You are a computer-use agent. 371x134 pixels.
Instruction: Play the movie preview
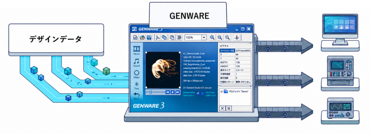point(173,92)
